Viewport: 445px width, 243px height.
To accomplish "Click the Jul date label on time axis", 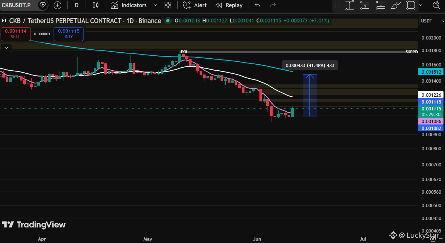I will tap(363, 239).
